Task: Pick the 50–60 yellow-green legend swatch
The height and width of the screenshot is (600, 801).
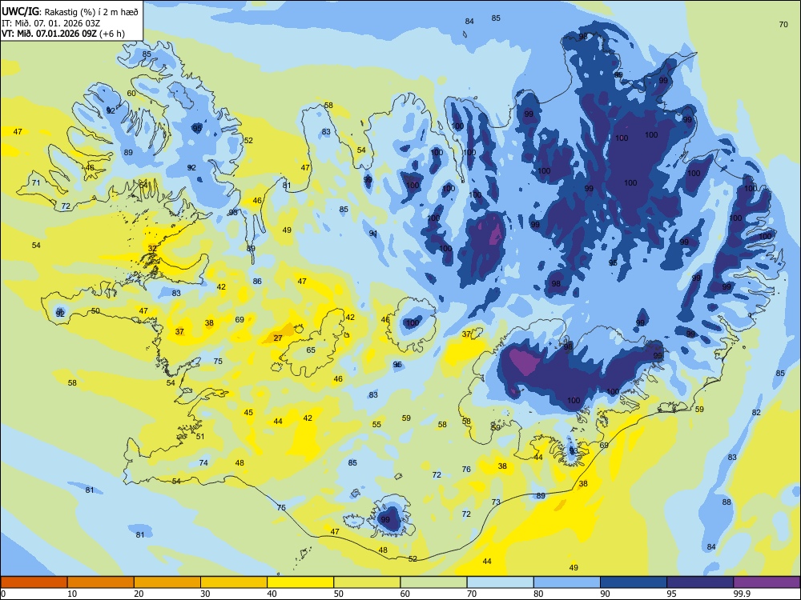Action: [x=367, y=582]
